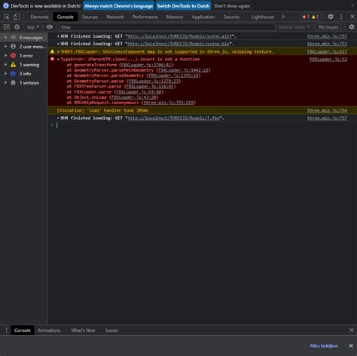Expand the 6 messages sidebar group
The image size is (357, 356).
click(x=6, y=38)
